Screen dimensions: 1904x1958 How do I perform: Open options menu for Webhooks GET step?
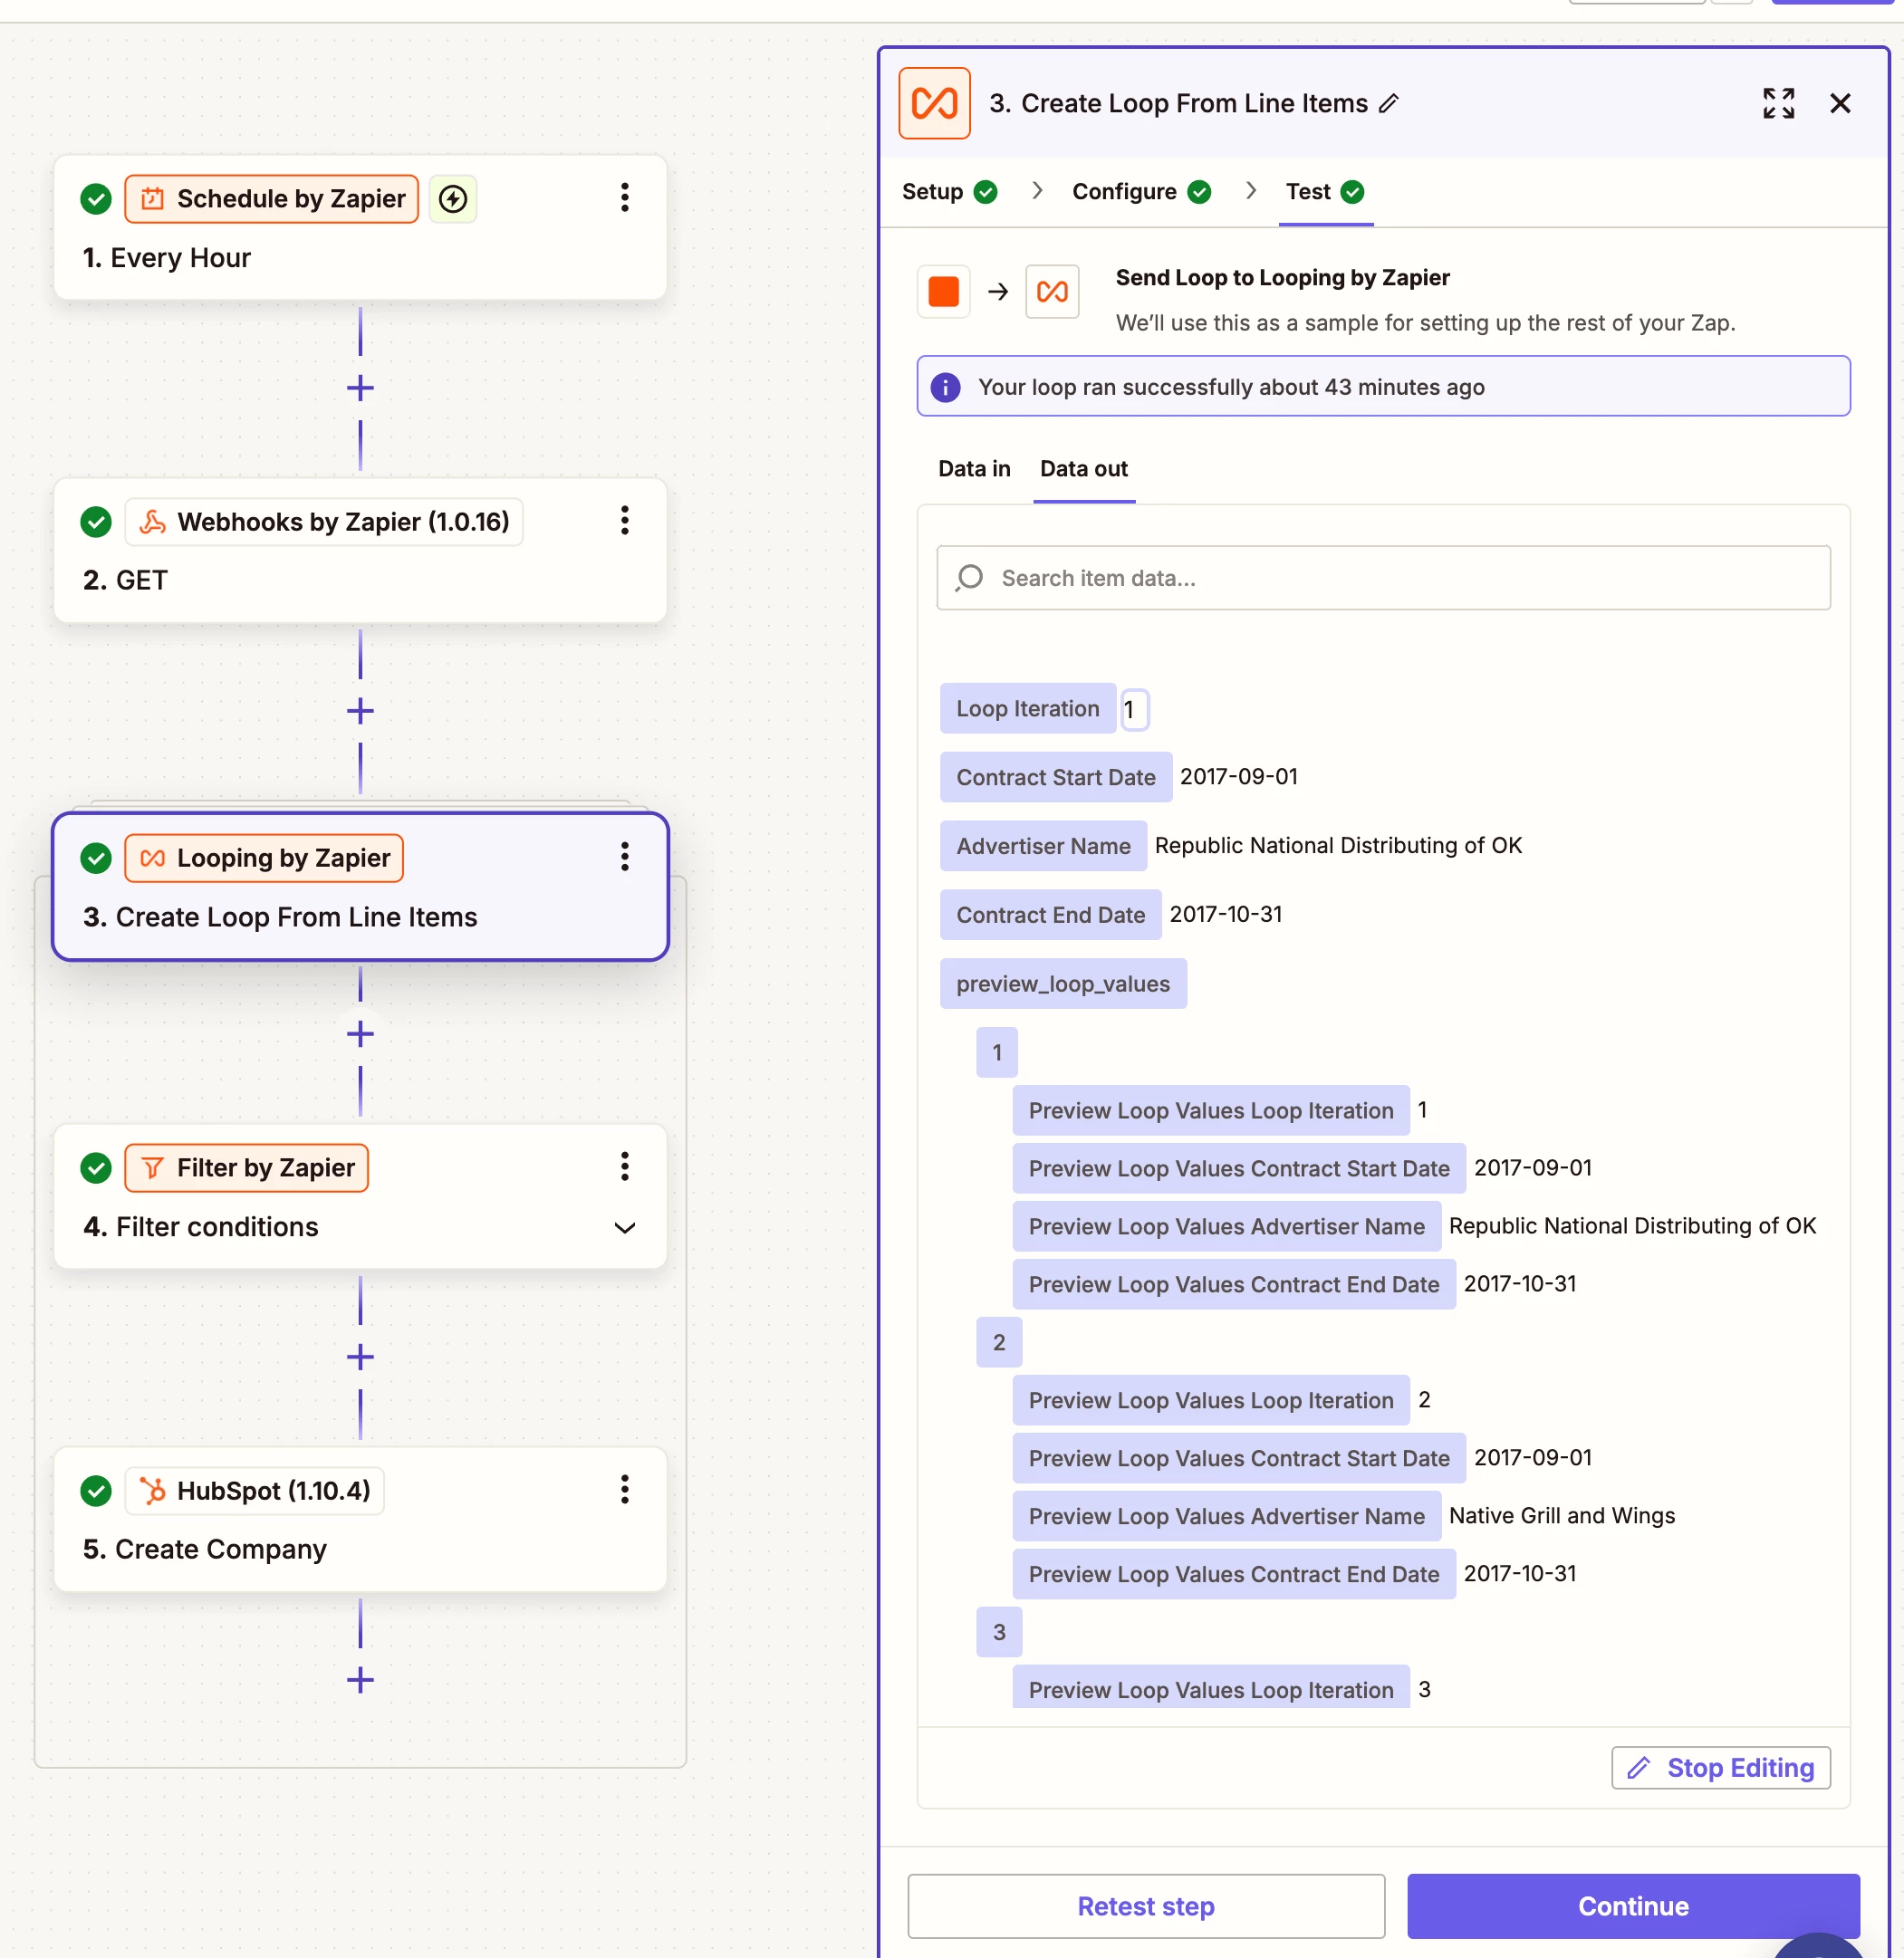tap(625, 520)
